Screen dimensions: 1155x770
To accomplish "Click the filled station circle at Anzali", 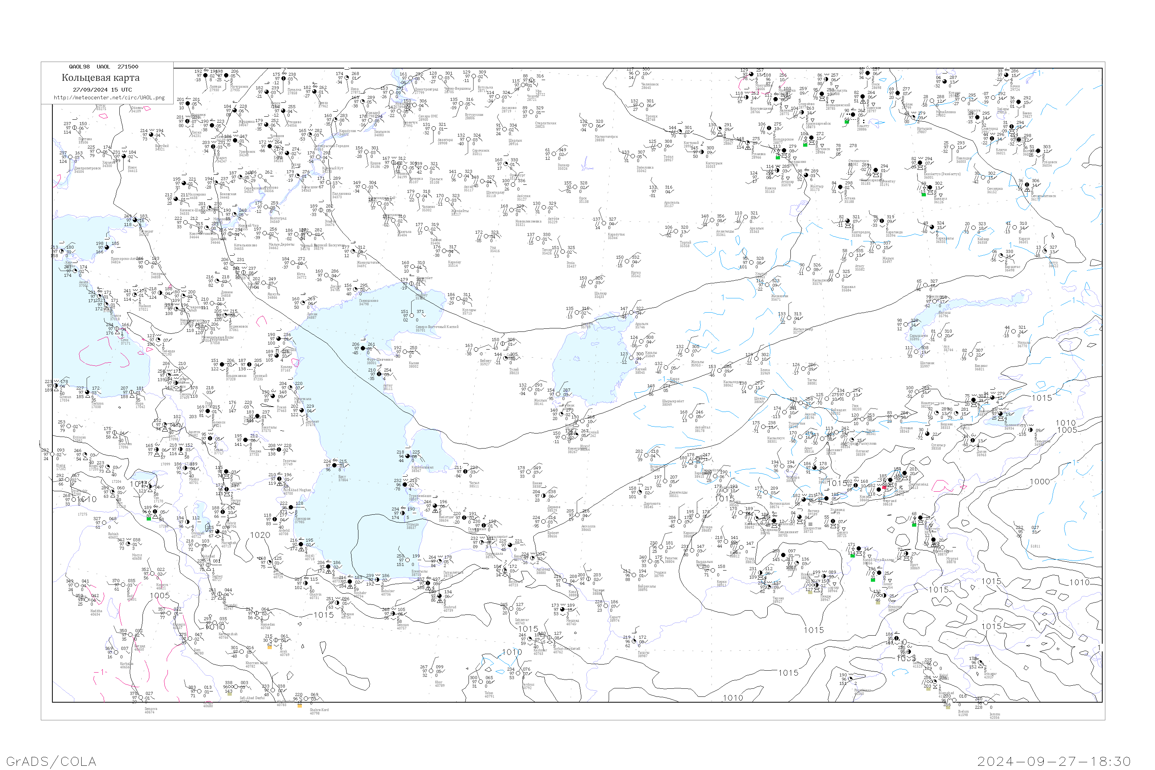I will [x=301, y=545].
